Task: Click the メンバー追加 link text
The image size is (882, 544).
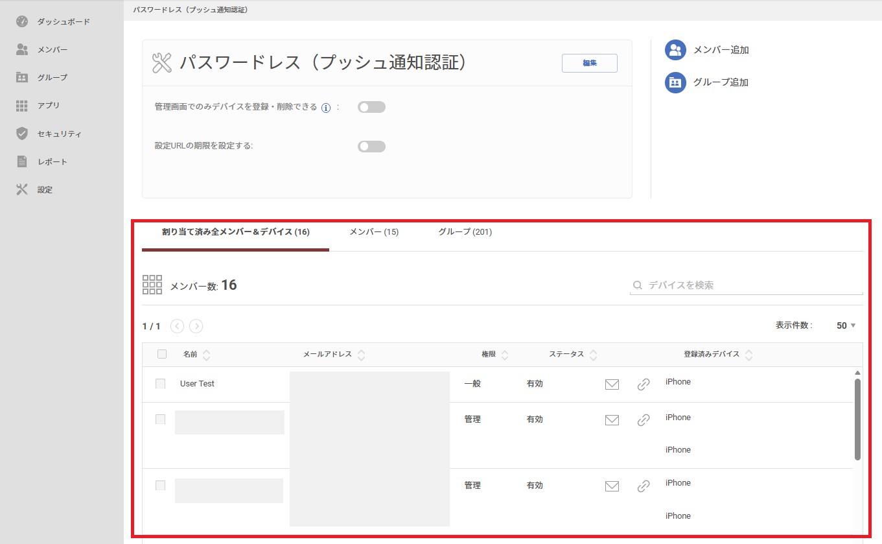Action: [721, 50]
